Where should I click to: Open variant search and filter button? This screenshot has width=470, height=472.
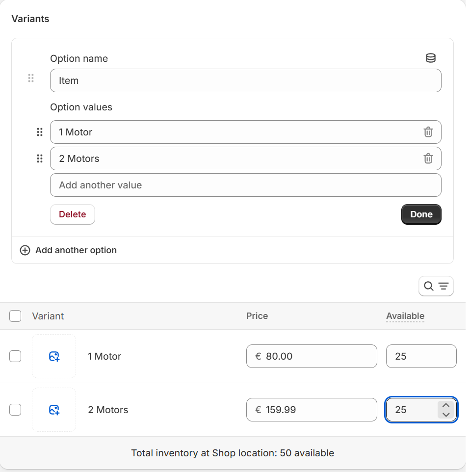point(436,286)
